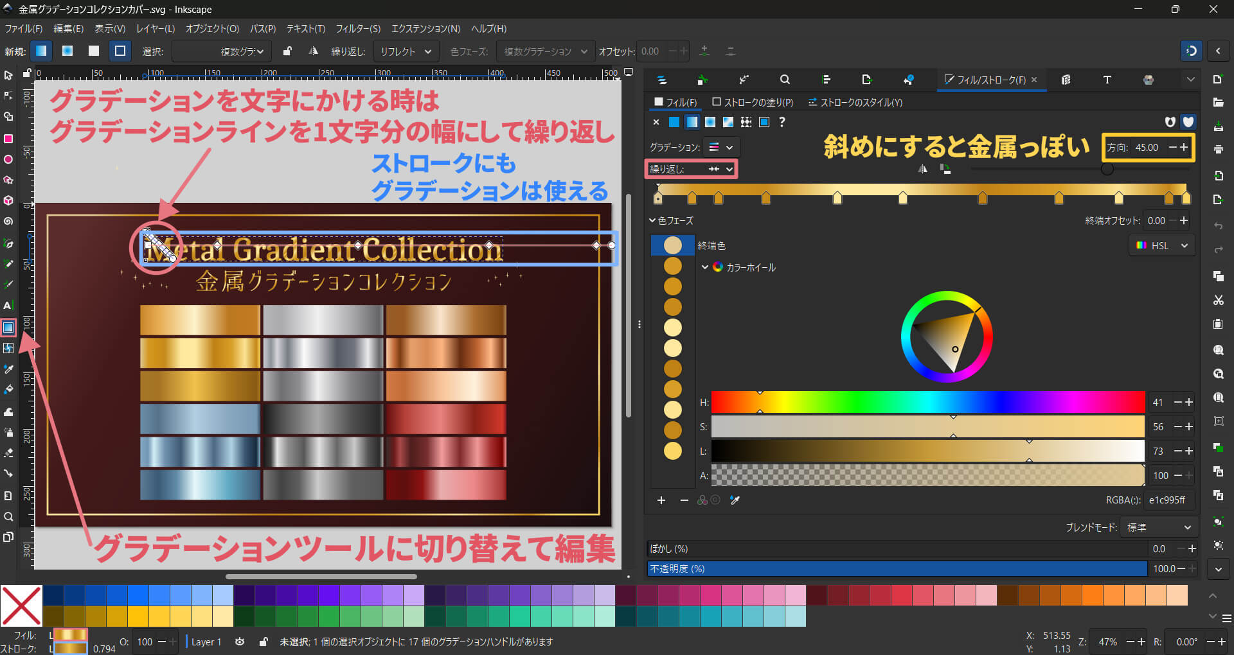Select the Spray tool
Viewport: 1234px width, 655px height.
(x=8, y=432)
